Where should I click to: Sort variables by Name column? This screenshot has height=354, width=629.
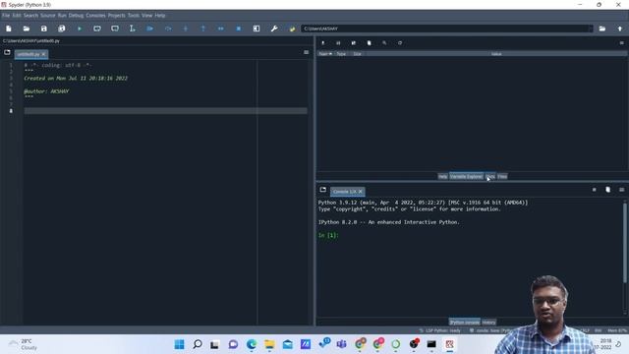325,54
